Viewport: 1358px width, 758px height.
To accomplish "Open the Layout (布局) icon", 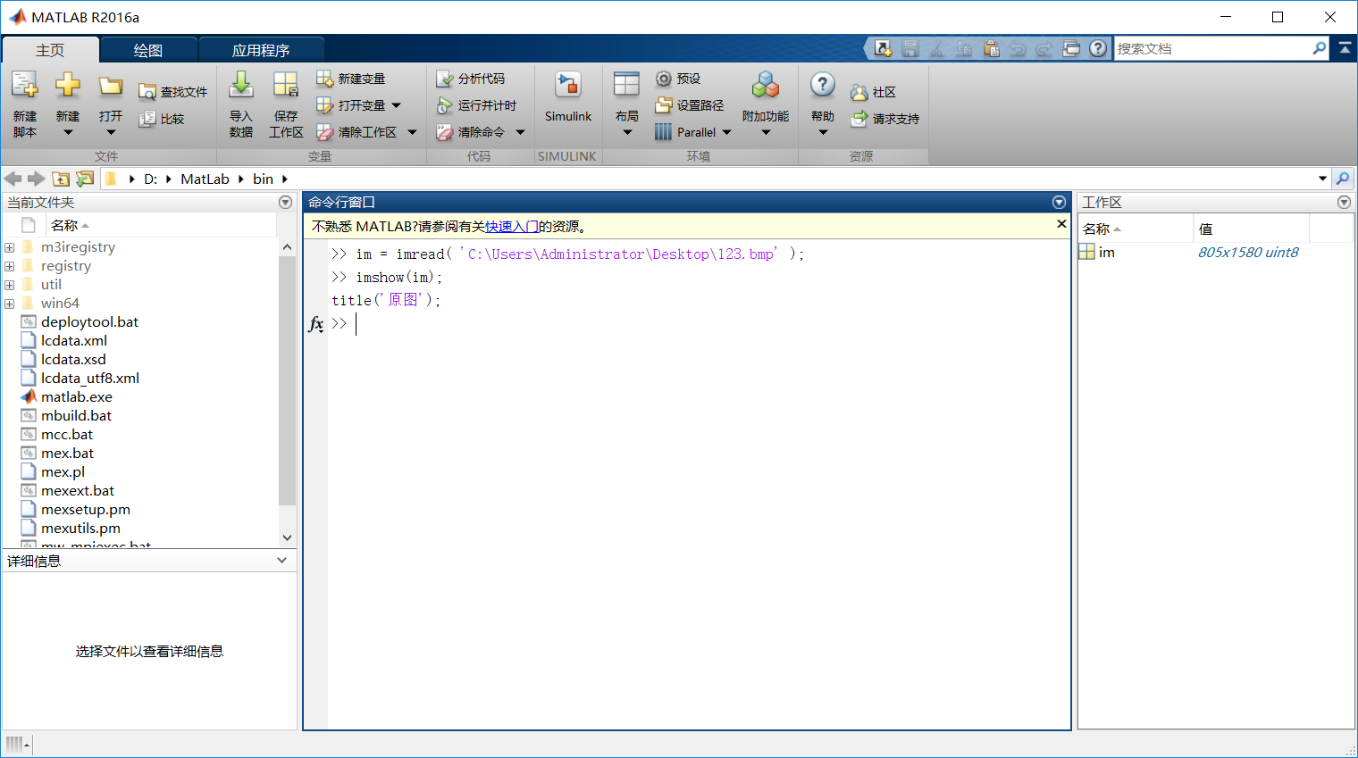I will 626,86.
